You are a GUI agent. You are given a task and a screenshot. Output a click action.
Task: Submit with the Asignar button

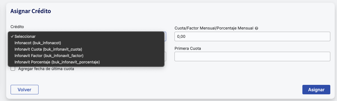pos(316,90)
